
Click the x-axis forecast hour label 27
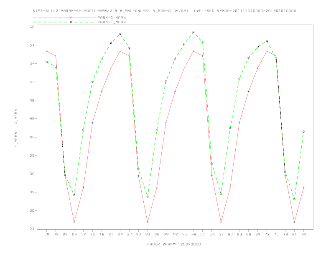129,234
